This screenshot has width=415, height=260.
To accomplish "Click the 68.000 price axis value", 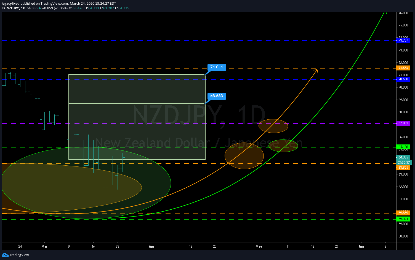I will (403, 112).
